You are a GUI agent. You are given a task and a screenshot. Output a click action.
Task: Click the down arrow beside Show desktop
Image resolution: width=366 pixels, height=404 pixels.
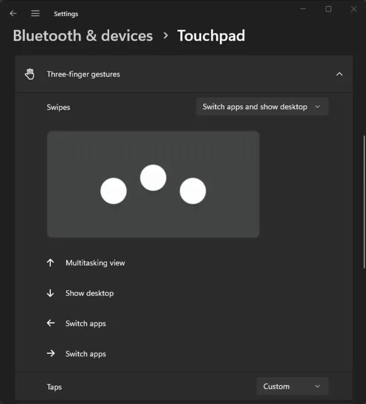pyautogui.click(x=50, y=293)
